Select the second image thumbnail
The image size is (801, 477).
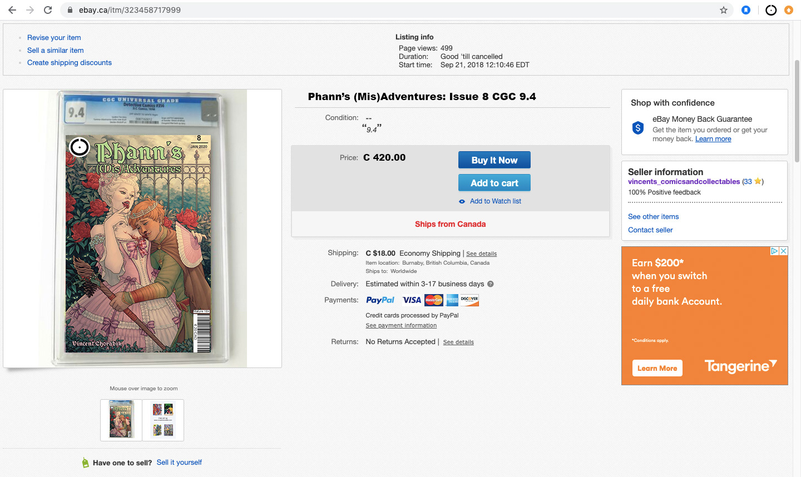pos(163,420)
